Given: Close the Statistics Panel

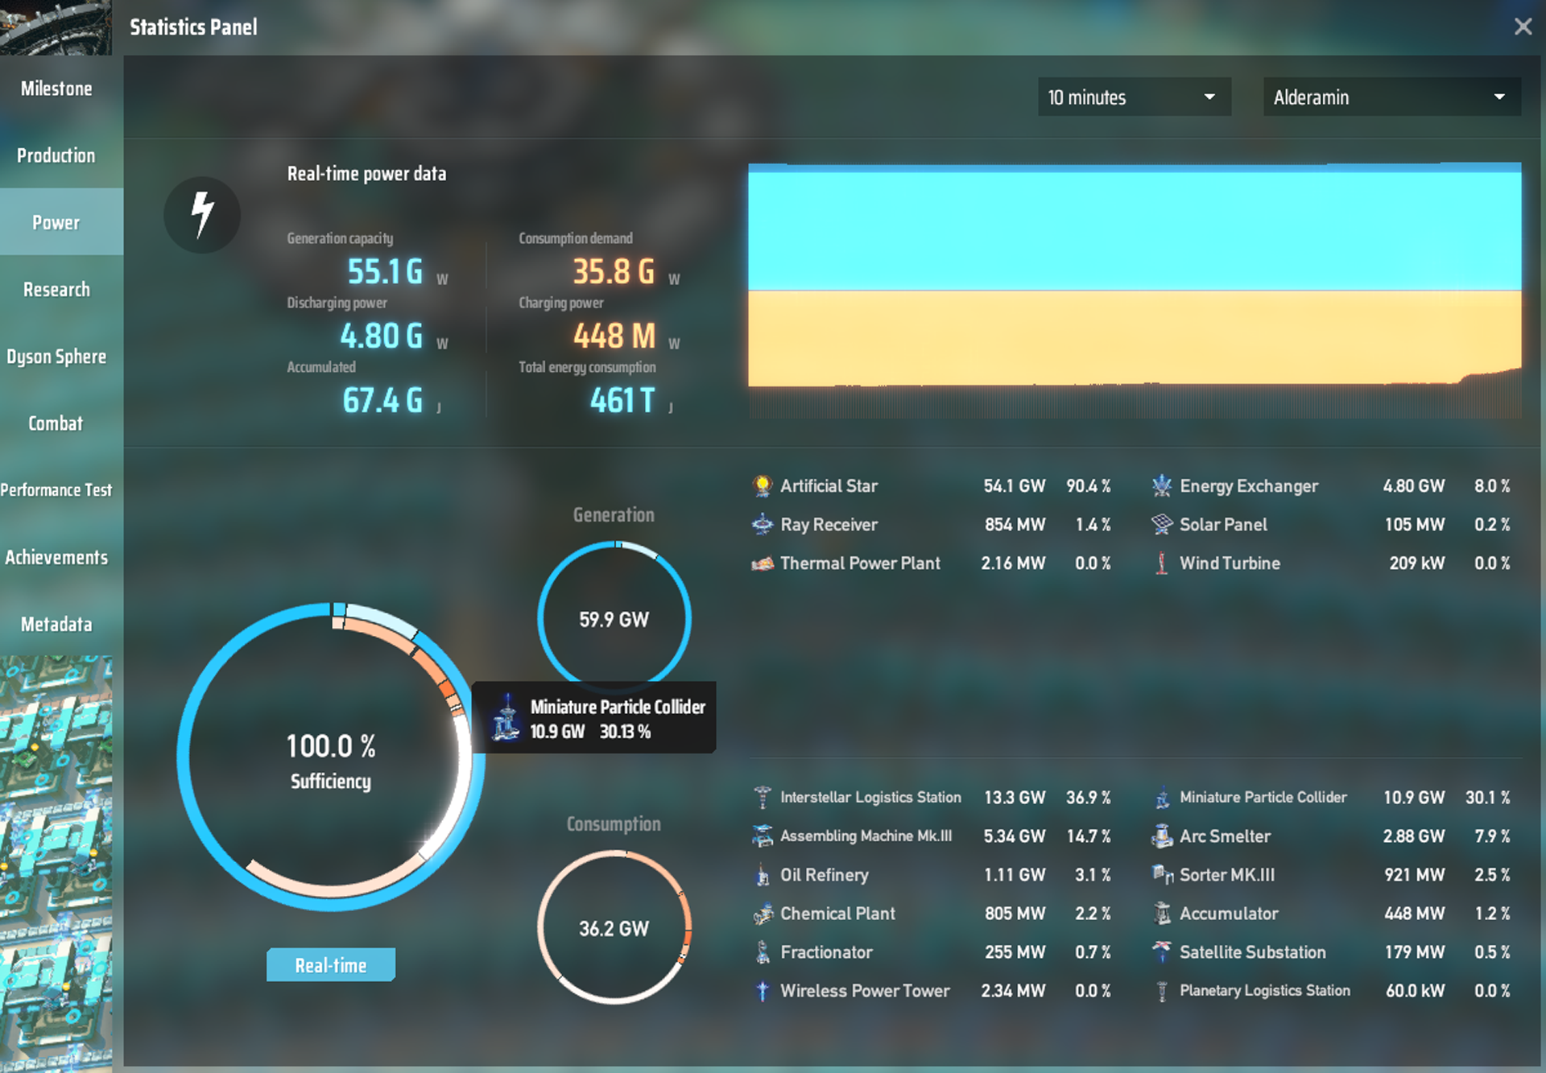Looking at the screenshot, I should [x=1523, y=27].
